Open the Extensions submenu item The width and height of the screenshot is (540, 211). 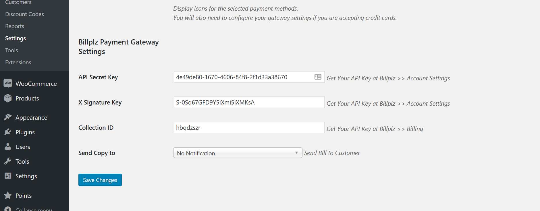click(x=18, y=62)
